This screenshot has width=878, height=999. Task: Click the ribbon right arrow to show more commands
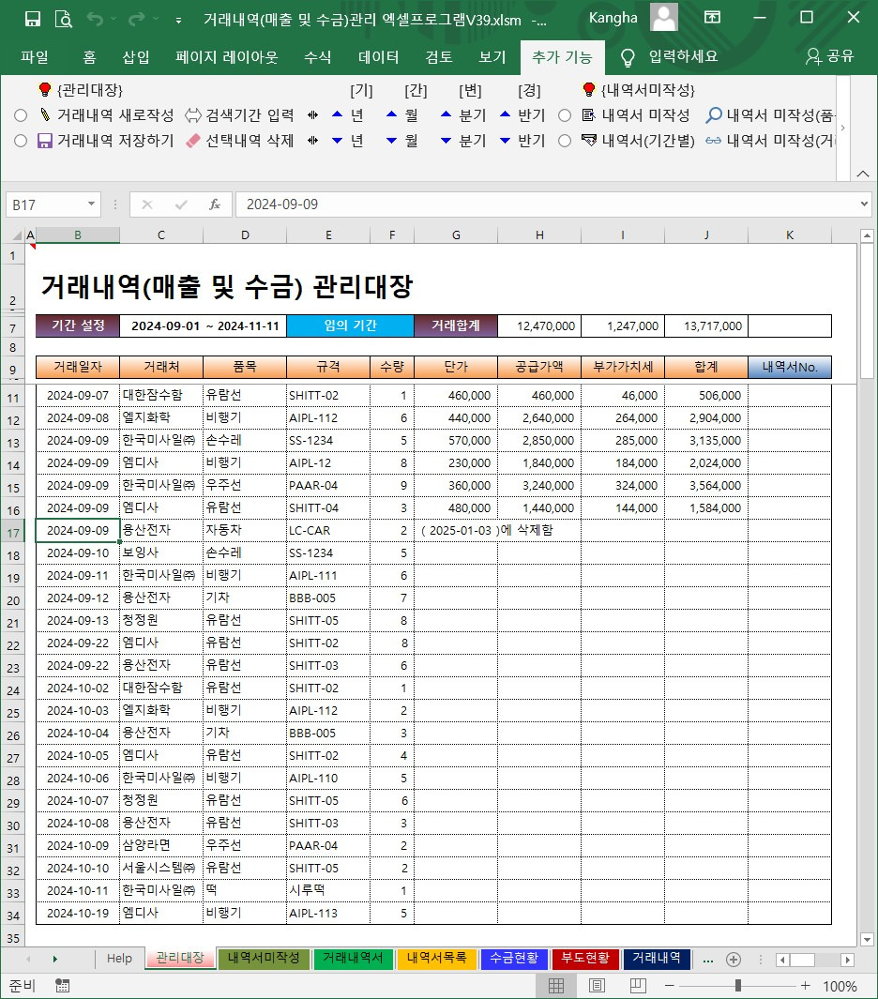[x=843, y=129]
